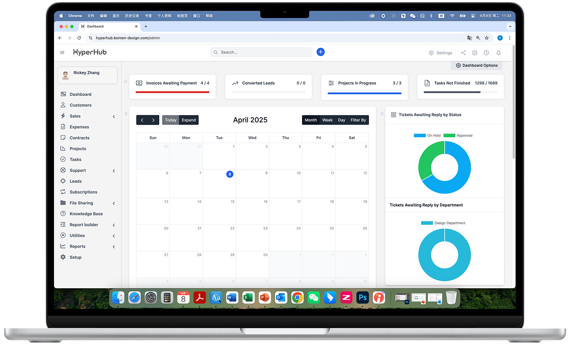The height and width of the screenshot is (344, 570).
Task: Switch calendar to Week view
Action: click(327, 120)
